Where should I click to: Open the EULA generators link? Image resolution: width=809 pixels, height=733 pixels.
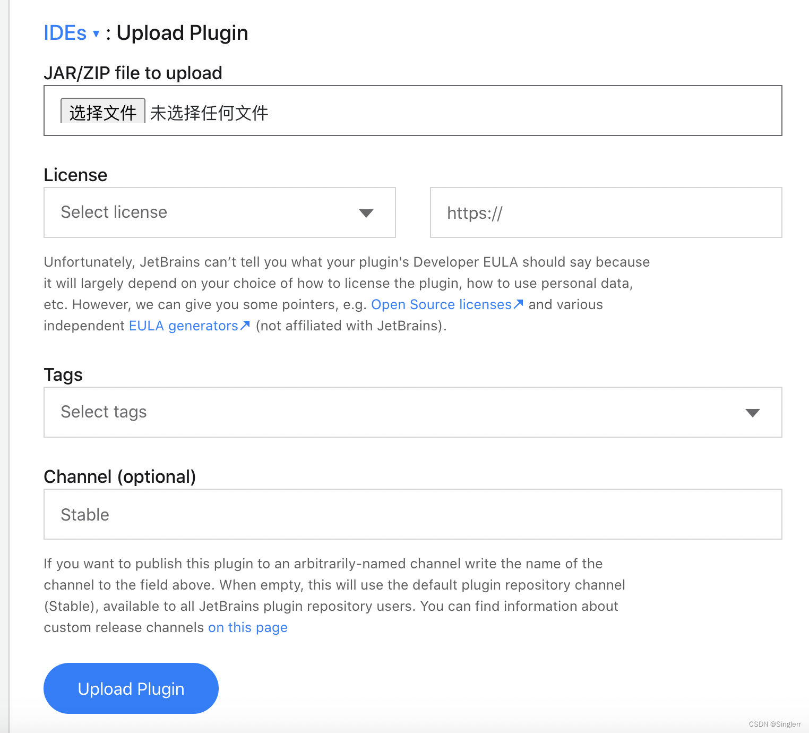click(x=189, y=326)
